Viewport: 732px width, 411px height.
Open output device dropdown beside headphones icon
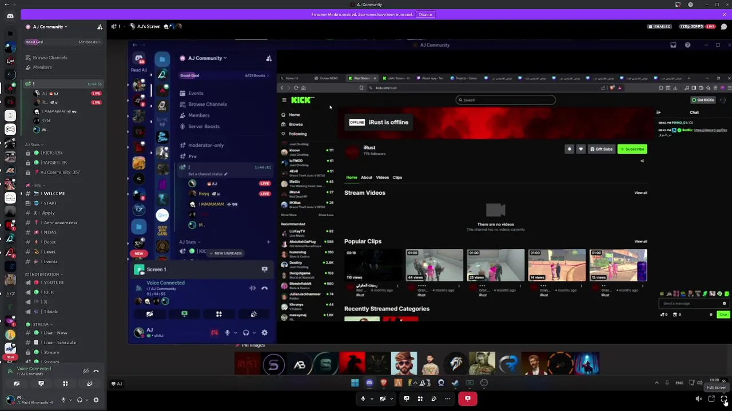[86, 400]
